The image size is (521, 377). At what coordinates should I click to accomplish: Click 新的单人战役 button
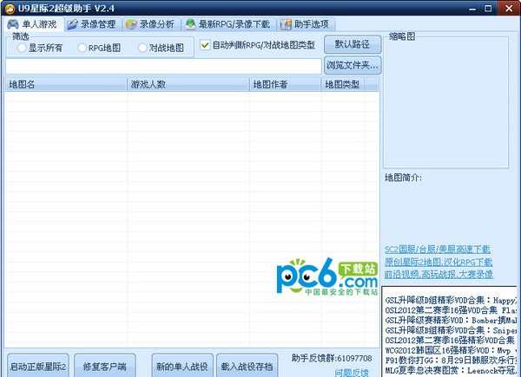tap(182, 366)
